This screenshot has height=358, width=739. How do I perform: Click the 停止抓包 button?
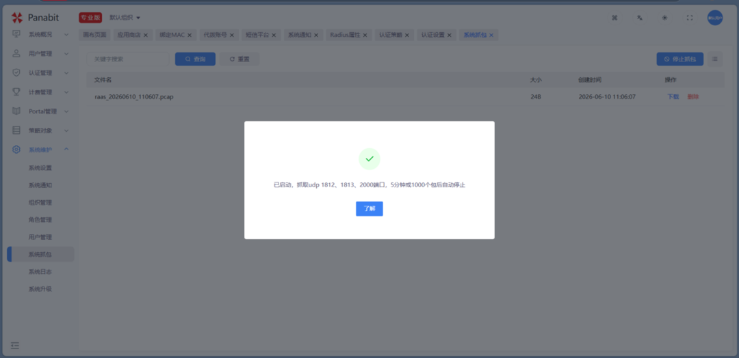click(679, 59)
